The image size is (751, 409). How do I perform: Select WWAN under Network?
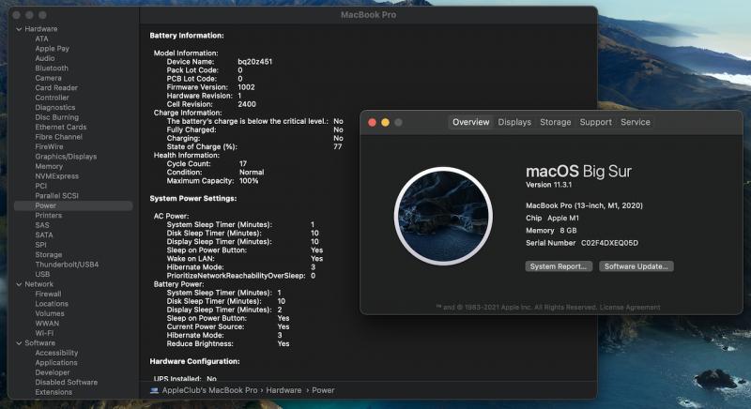(x=47, y=324)
